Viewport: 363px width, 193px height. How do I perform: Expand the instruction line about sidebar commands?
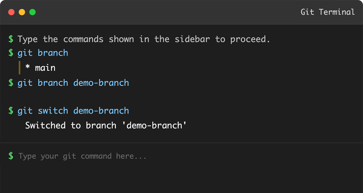(144, 39)
